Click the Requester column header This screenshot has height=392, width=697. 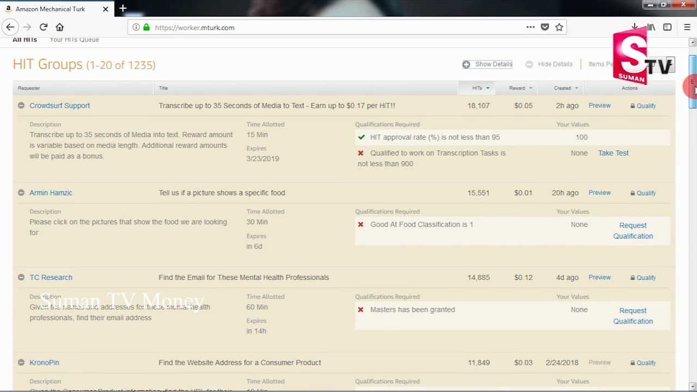pyautogui.click(x=29, y=88)
